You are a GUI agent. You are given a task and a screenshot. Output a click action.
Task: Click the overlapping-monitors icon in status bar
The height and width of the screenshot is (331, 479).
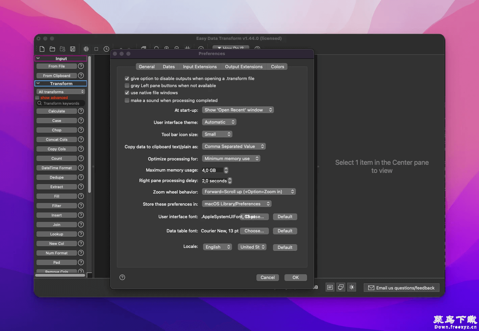click(341, 287)
